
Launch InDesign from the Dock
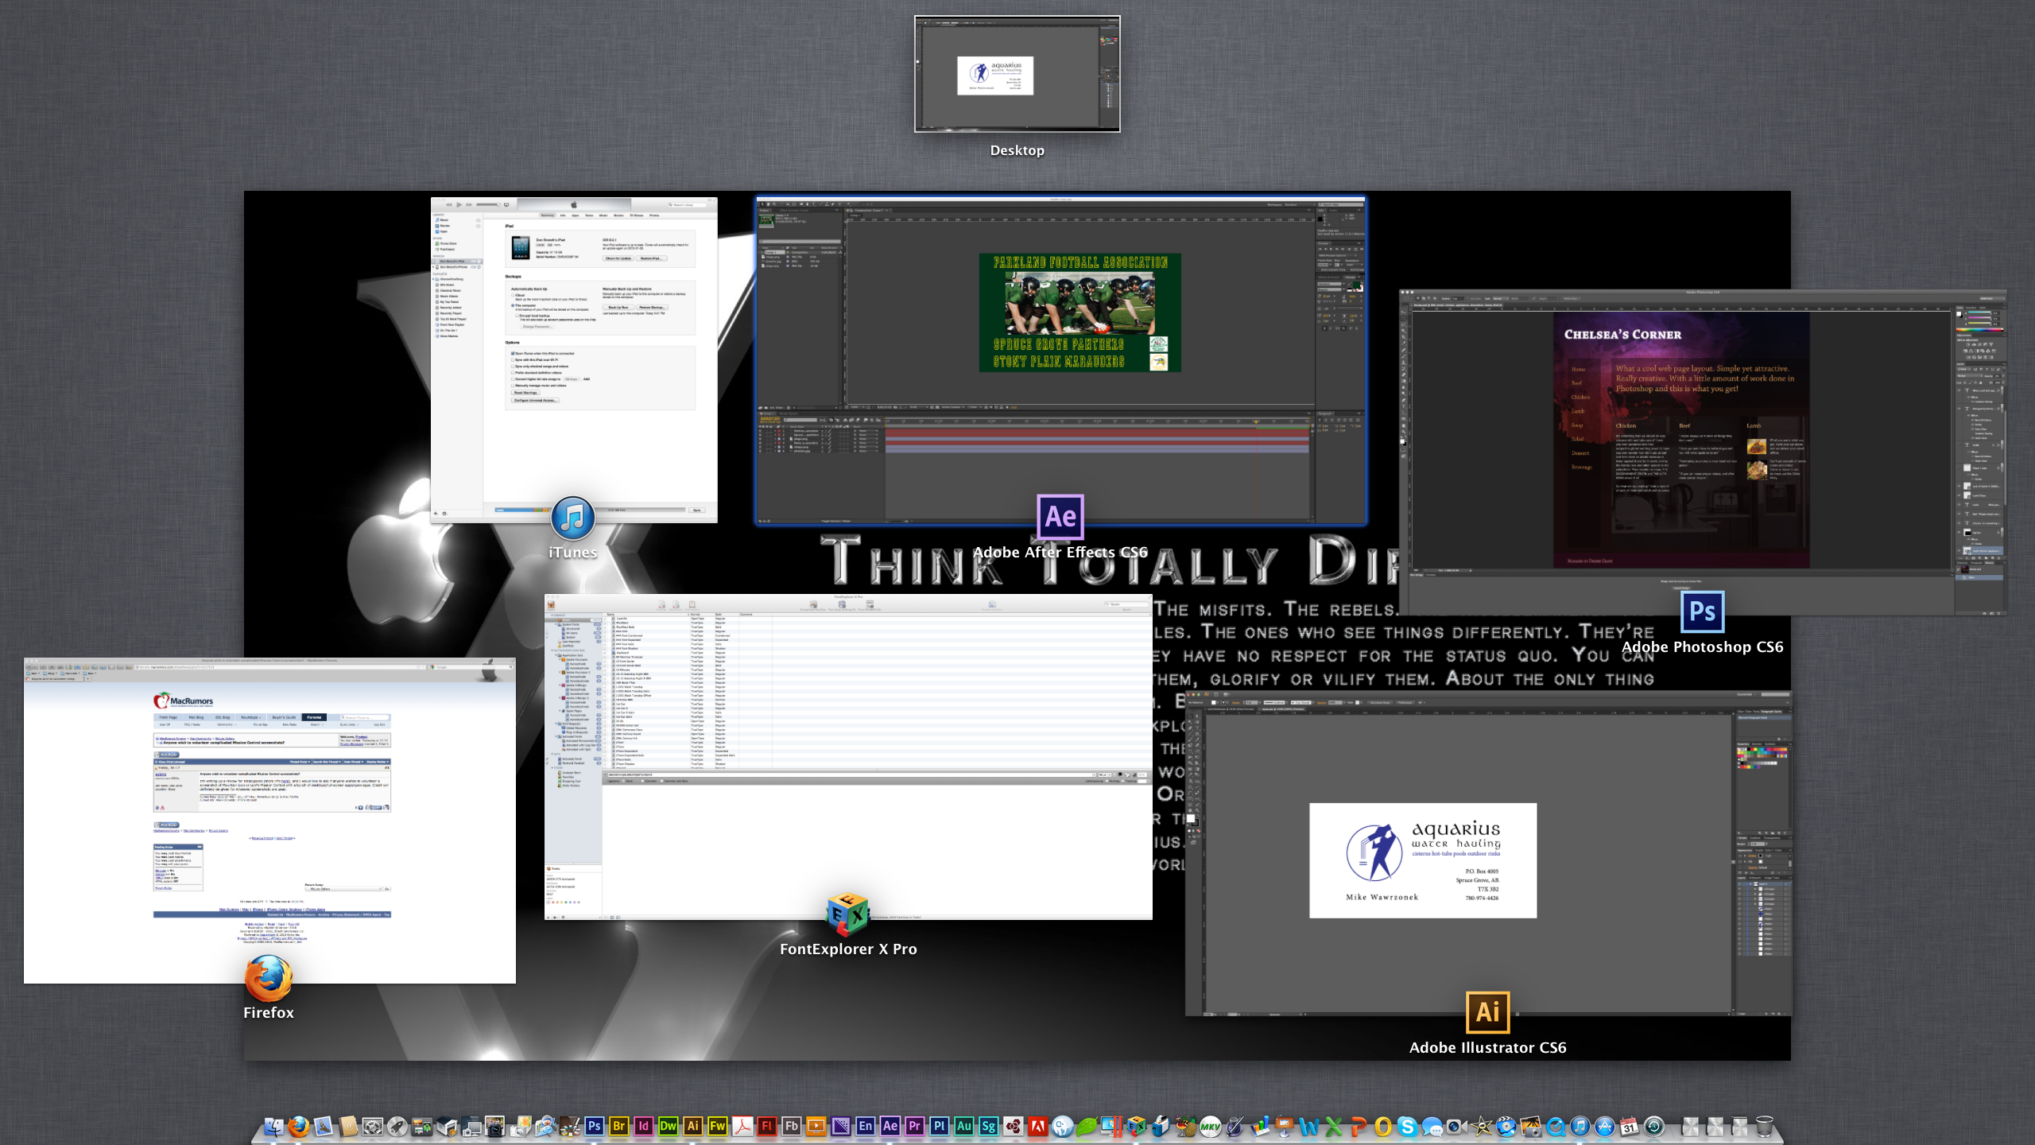tap(644, 1126)
